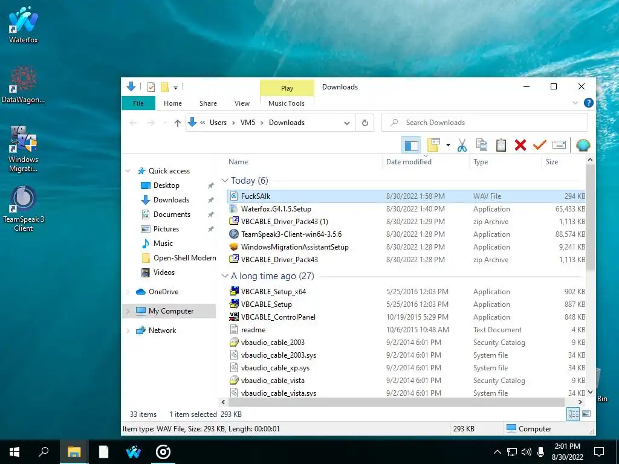The image size is (619, 464).
Task: Click the Cut scissors toolbar icon
Action: coord(462,145)
